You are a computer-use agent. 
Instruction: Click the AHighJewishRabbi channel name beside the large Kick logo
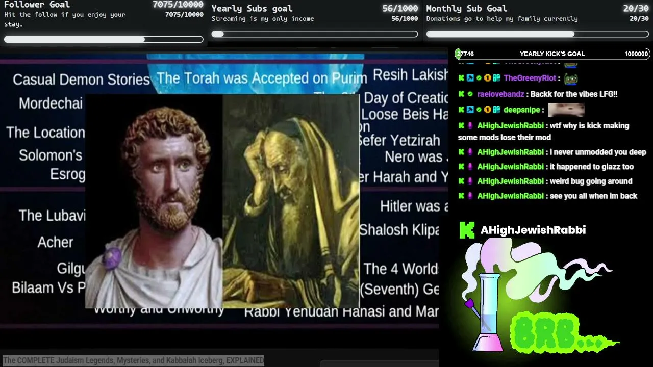coord(533,230)
